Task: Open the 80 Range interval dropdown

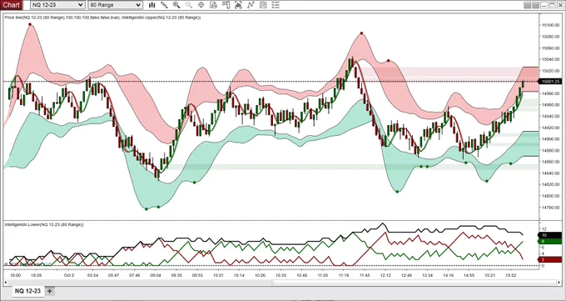Action: [115, 5]
